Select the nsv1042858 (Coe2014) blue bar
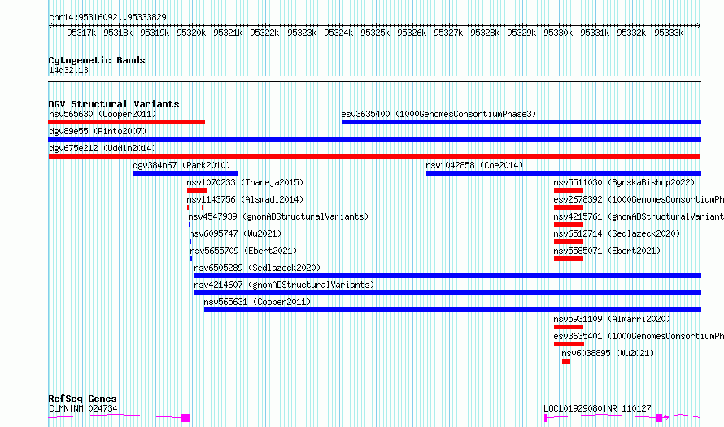Viewport: 724px width, 427px height. [564, 173]
